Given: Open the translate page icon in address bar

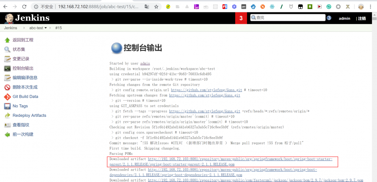Looking at the screenshot, I should click(x=147, y=7).
